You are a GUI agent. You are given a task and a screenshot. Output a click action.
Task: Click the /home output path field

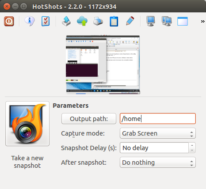[158, 119]
